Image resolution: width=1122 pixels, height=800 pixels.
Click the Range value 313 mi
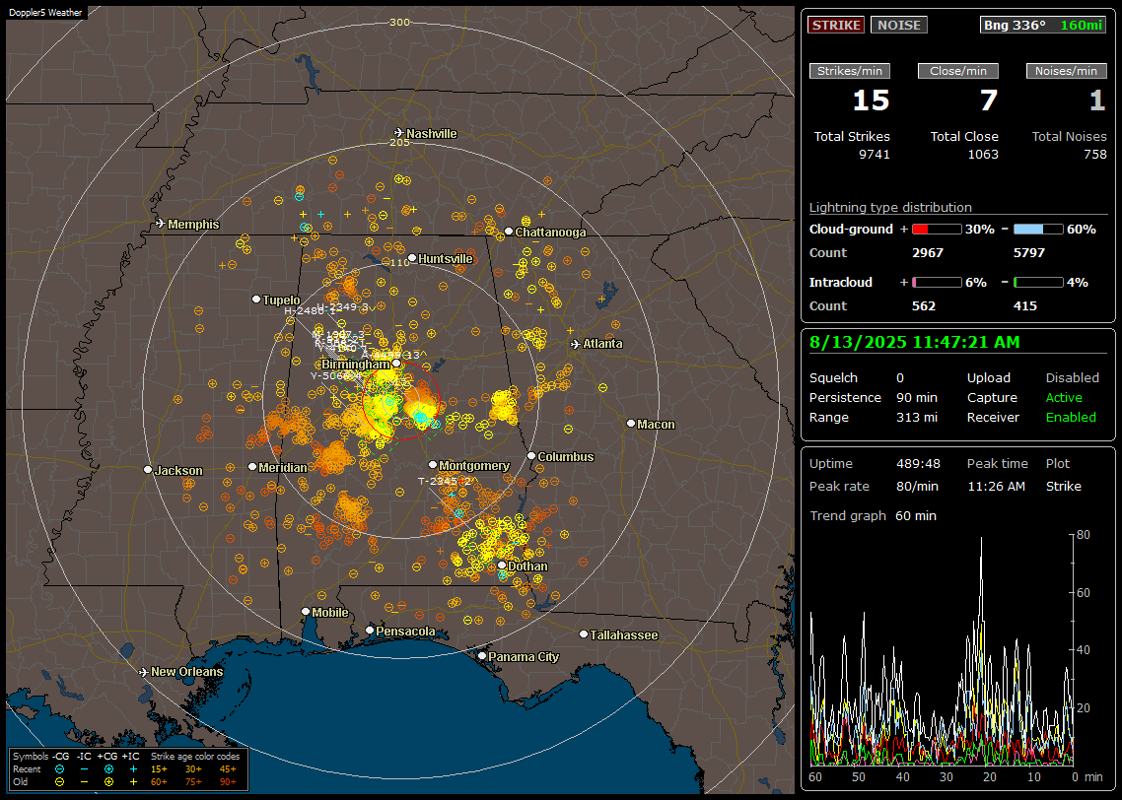(917, 418)
